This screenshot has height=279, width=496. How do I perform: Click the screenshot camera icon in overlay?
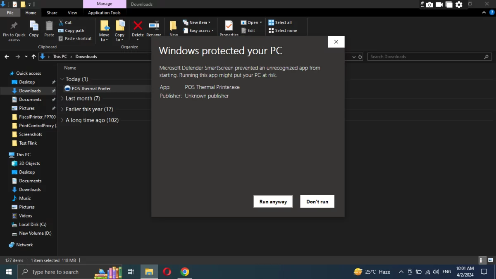(x=429, y=5)
